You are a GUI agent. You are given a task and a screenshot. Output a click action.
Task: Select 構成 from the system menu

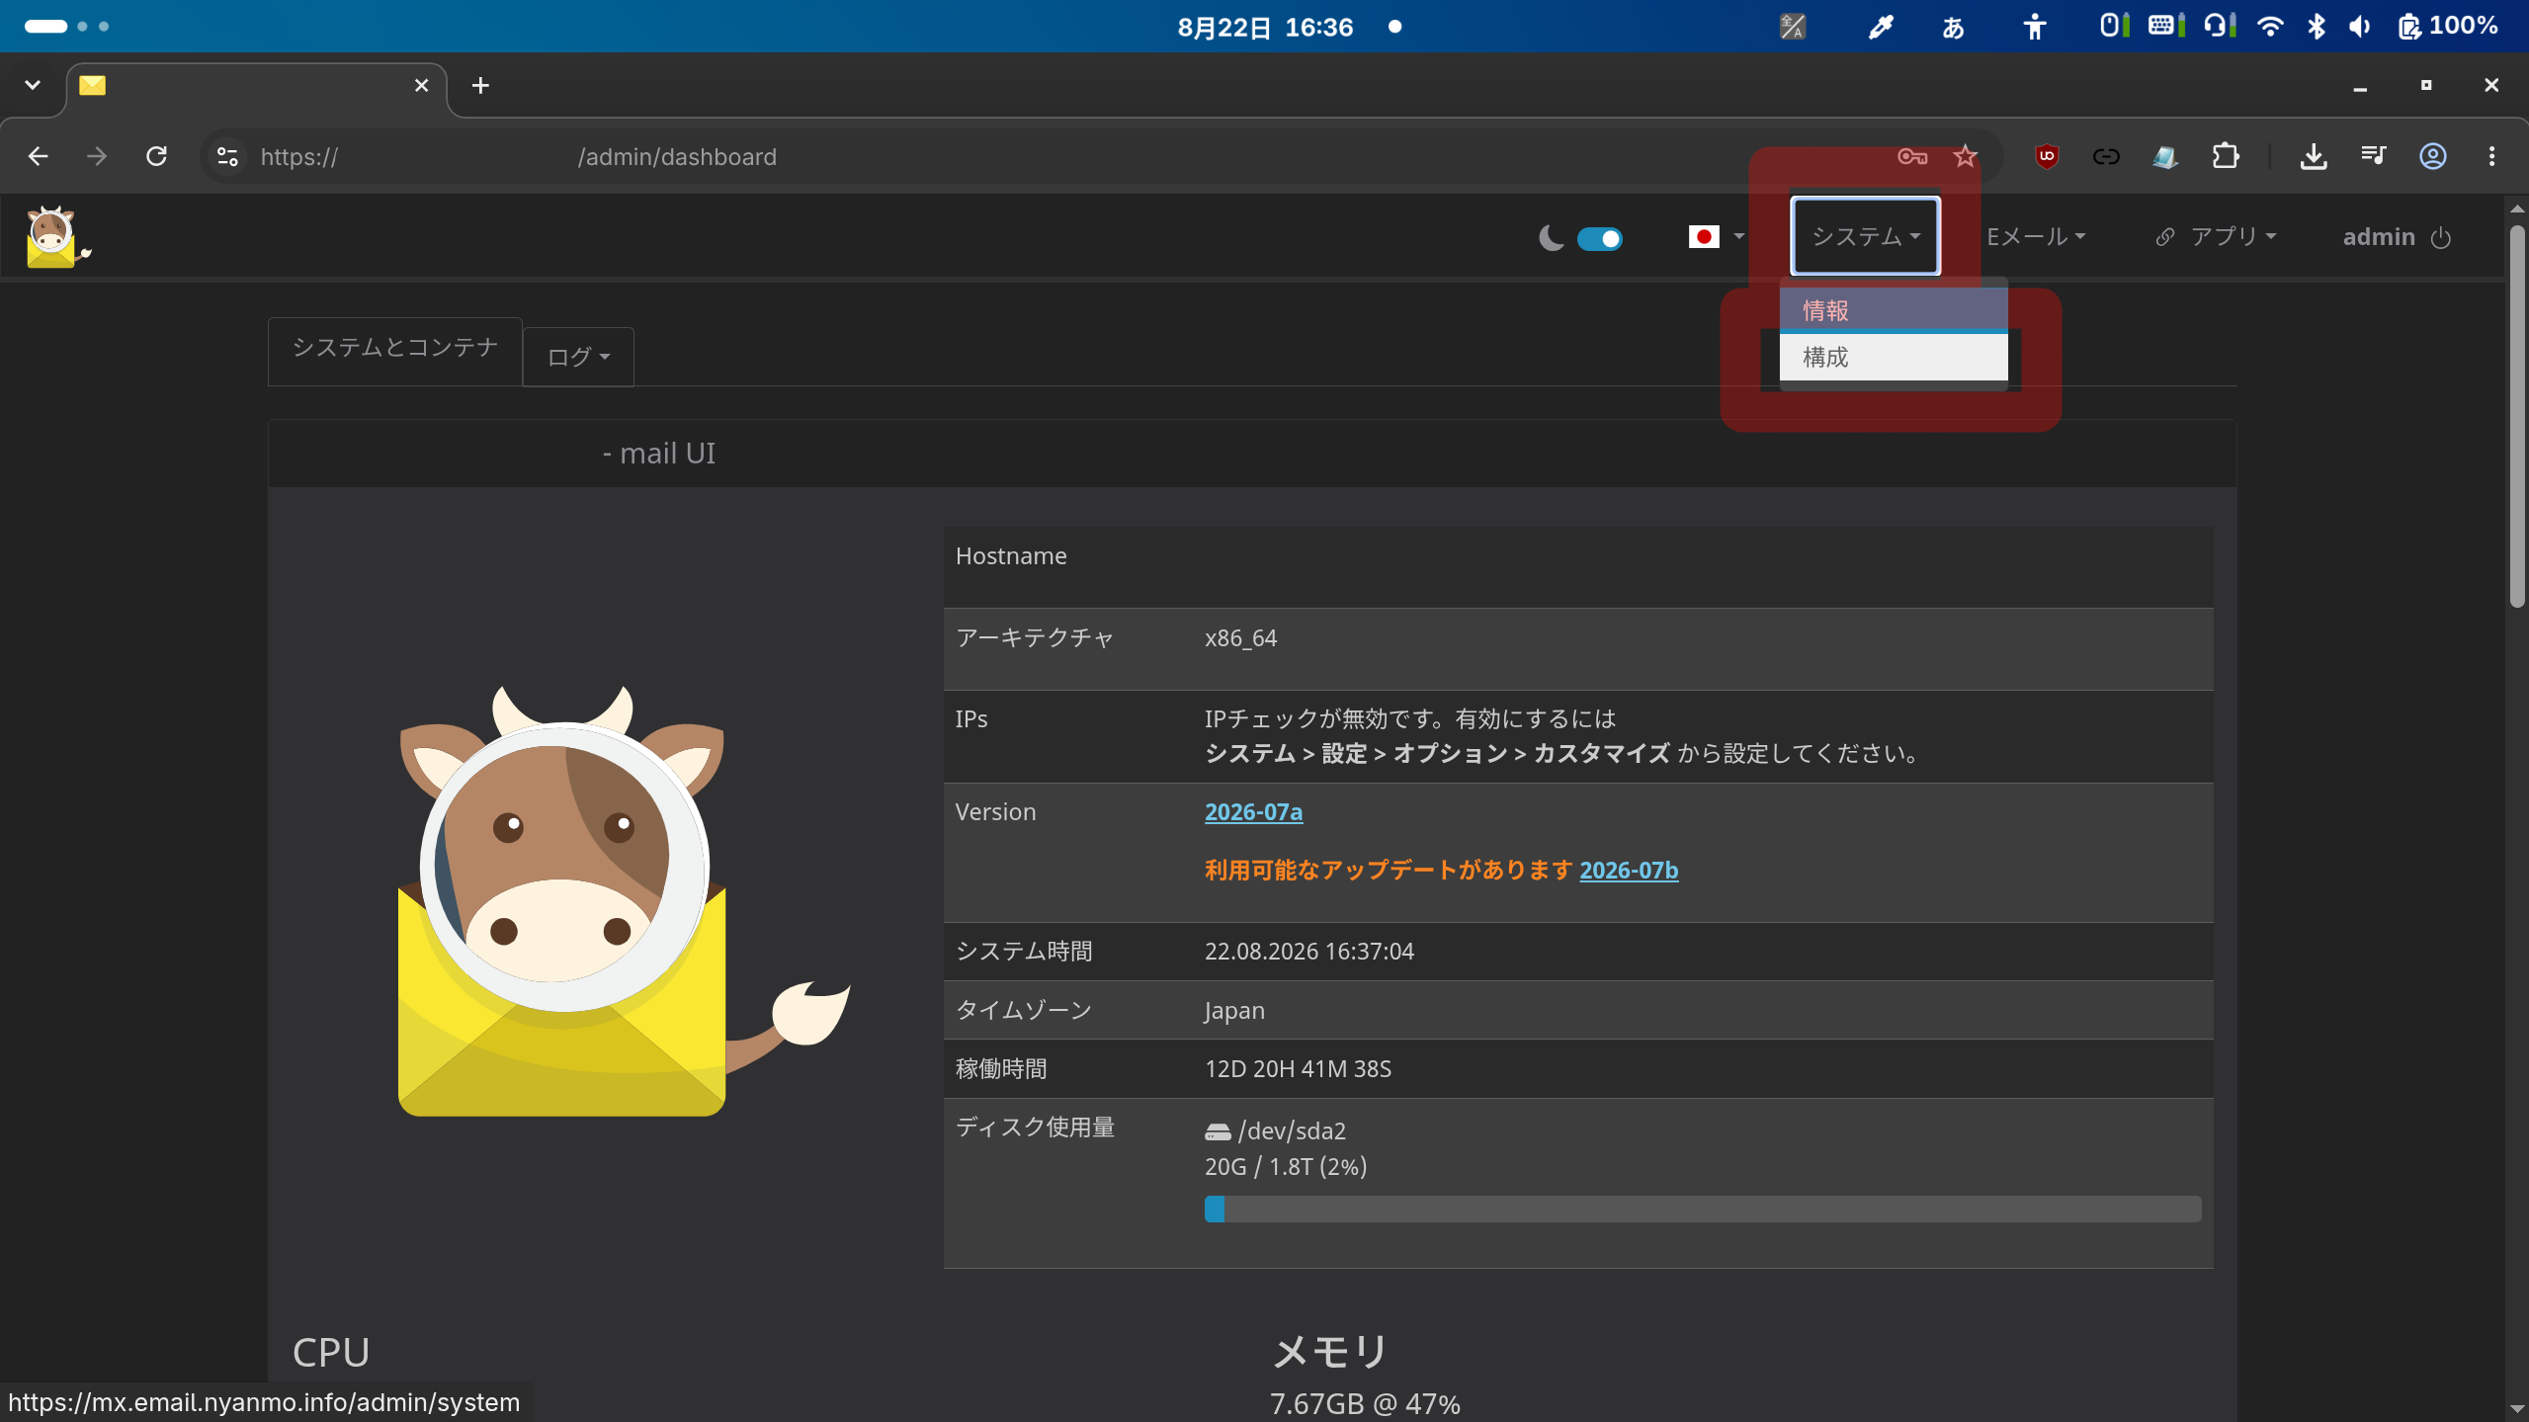point(1893,357)
